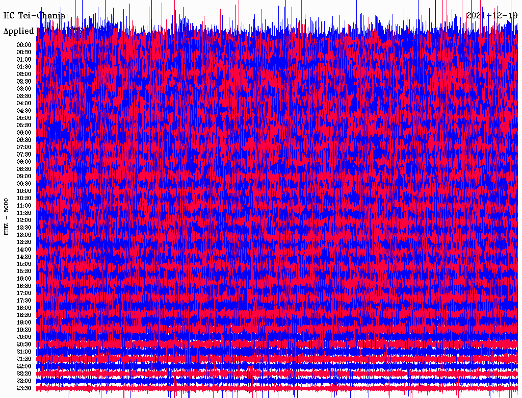Select the 01:30 time row label
The image size is (522, 398).
click(x=24, y=67)
